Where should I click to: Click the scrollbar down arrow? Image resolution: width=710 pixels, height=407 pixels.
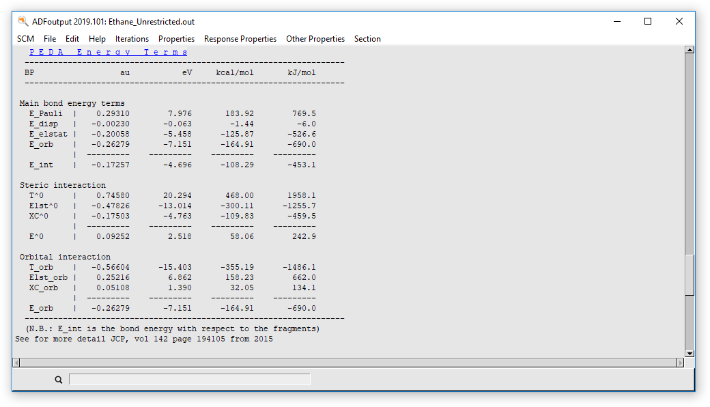690,354
